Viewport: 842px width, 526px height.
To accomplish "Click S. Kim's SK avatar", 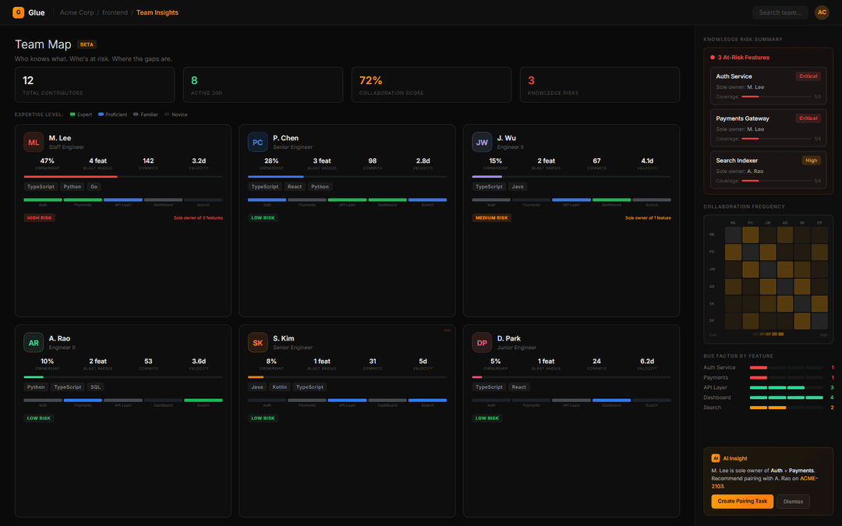I will 258,343.
